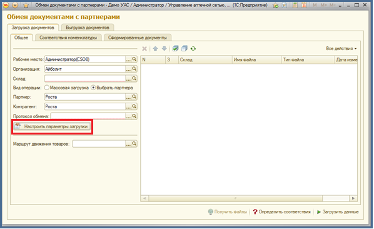Click Настроить параметры загрузки button
The image size is (374, 229).
[53, 126]
